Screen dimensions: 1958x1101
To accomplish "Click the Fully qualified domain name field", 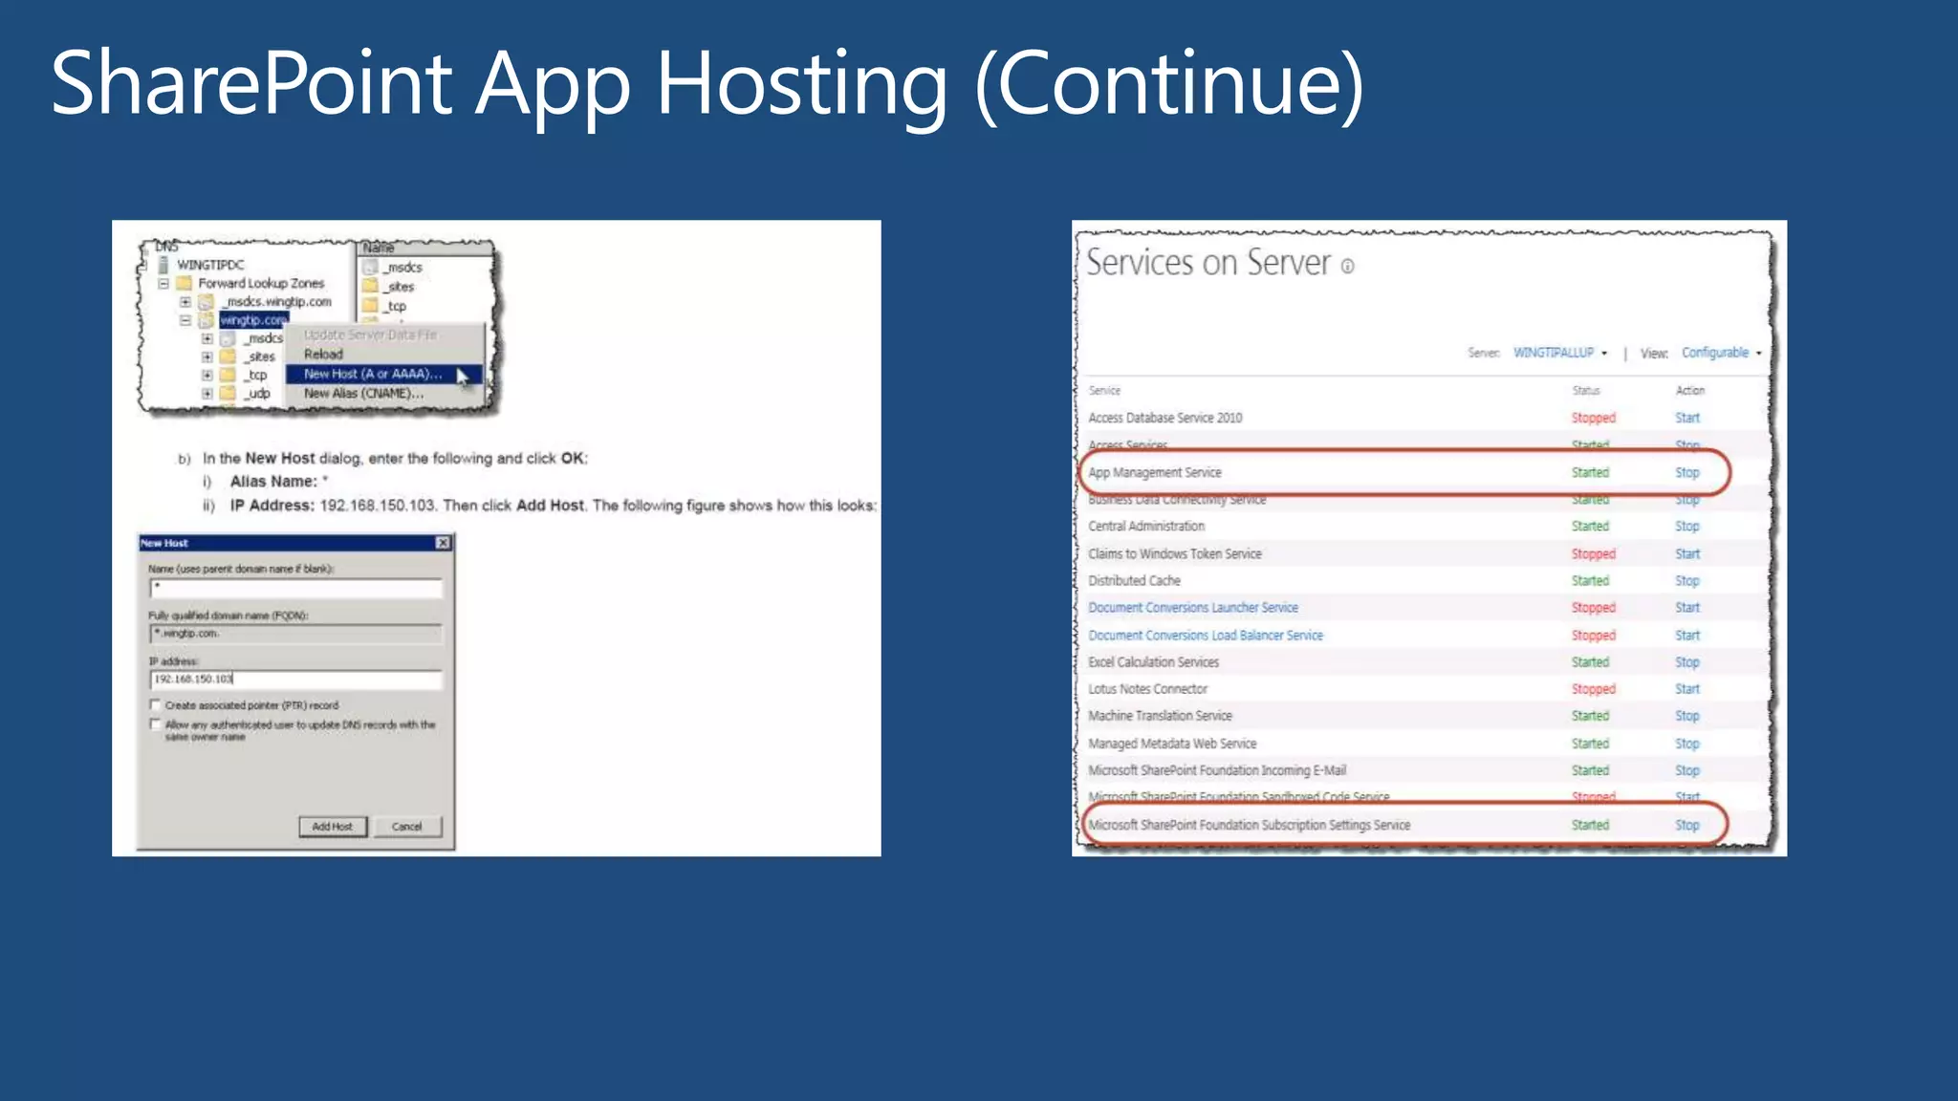I will [x=295, y=634].
